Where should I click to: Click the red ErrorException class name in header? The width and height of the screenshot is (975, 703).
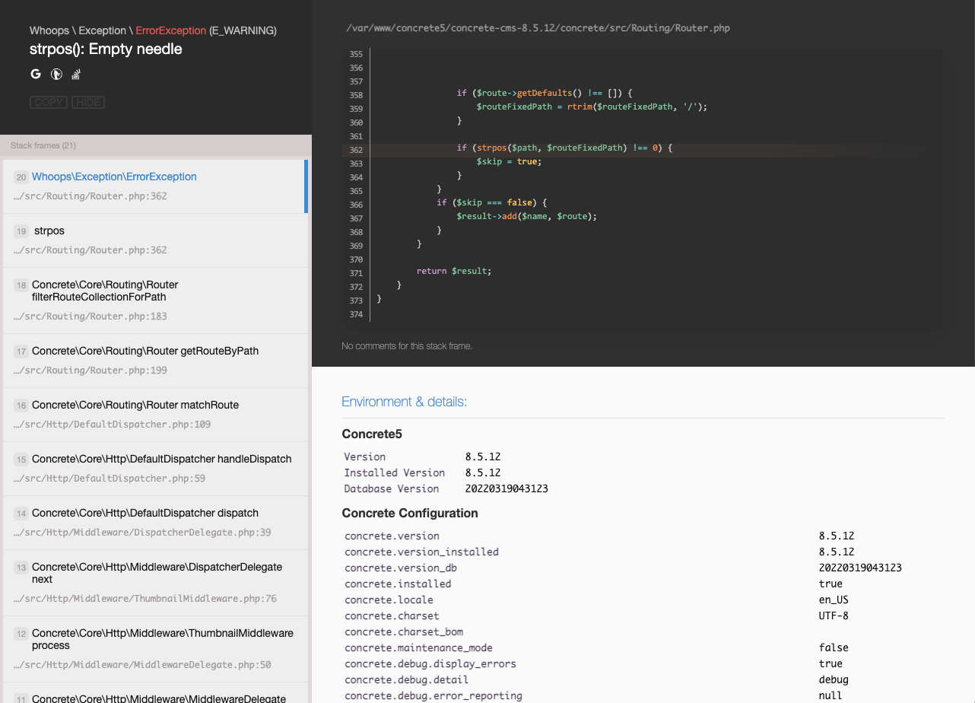(x=171, y=30)
